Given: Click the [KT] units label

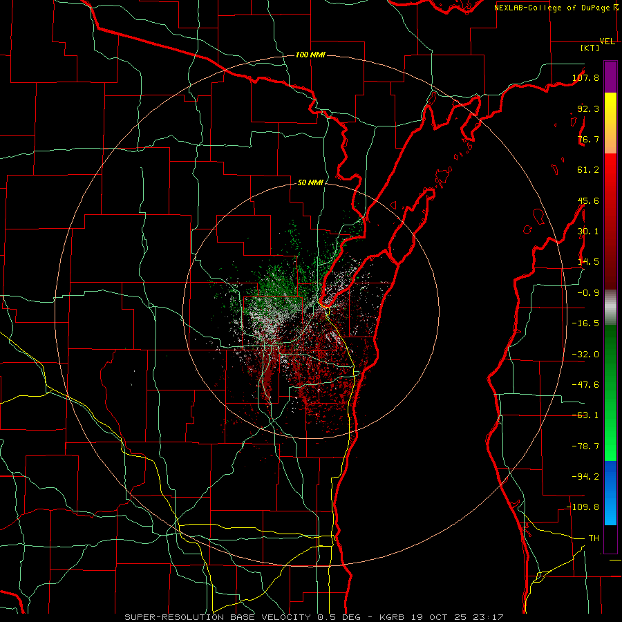Looking at the screenshot, I should [x=590, y=48].
